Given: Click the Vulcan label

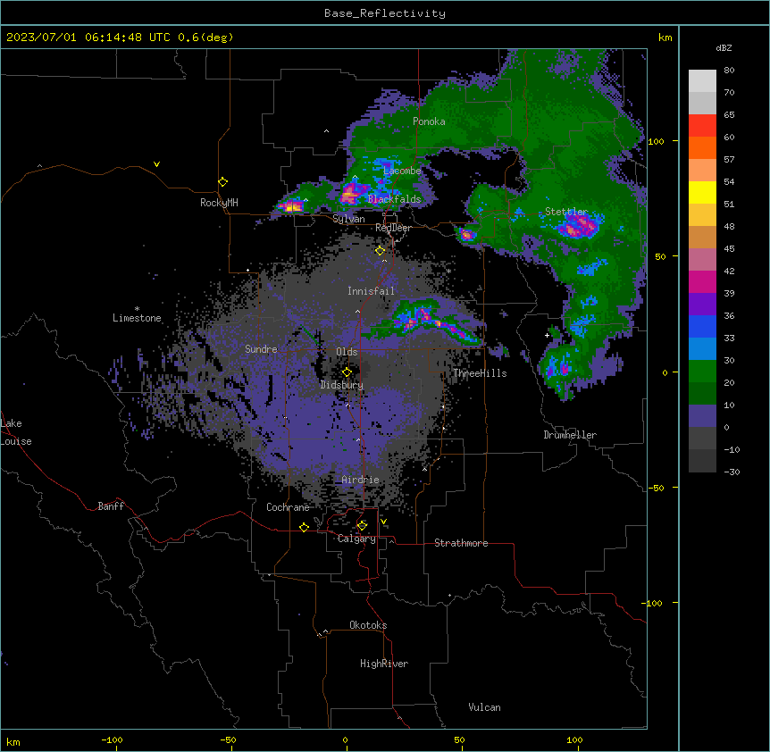Looking at the screenshot, I should click(484, 707).
